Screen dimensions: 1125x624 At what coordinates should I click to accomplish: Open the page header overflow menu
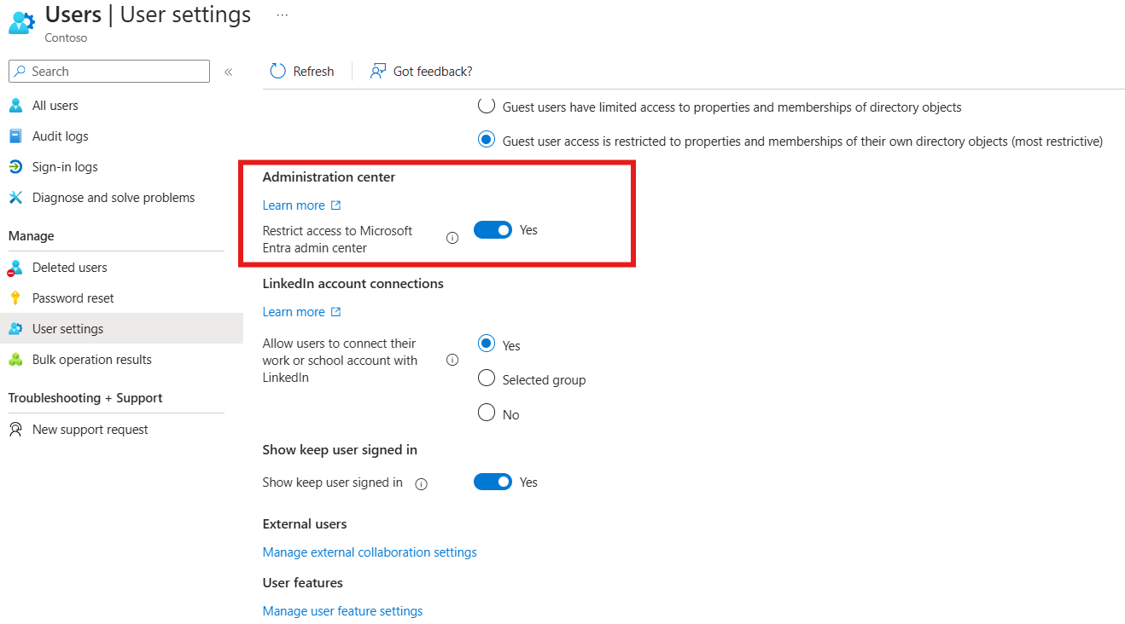coord(282,14)
